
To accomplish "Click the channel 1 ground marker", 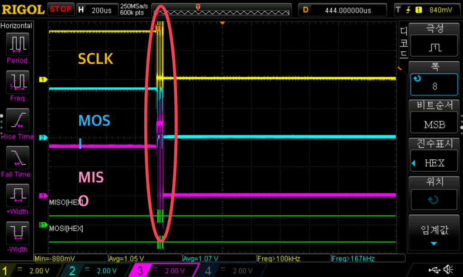I will [43, 80].
